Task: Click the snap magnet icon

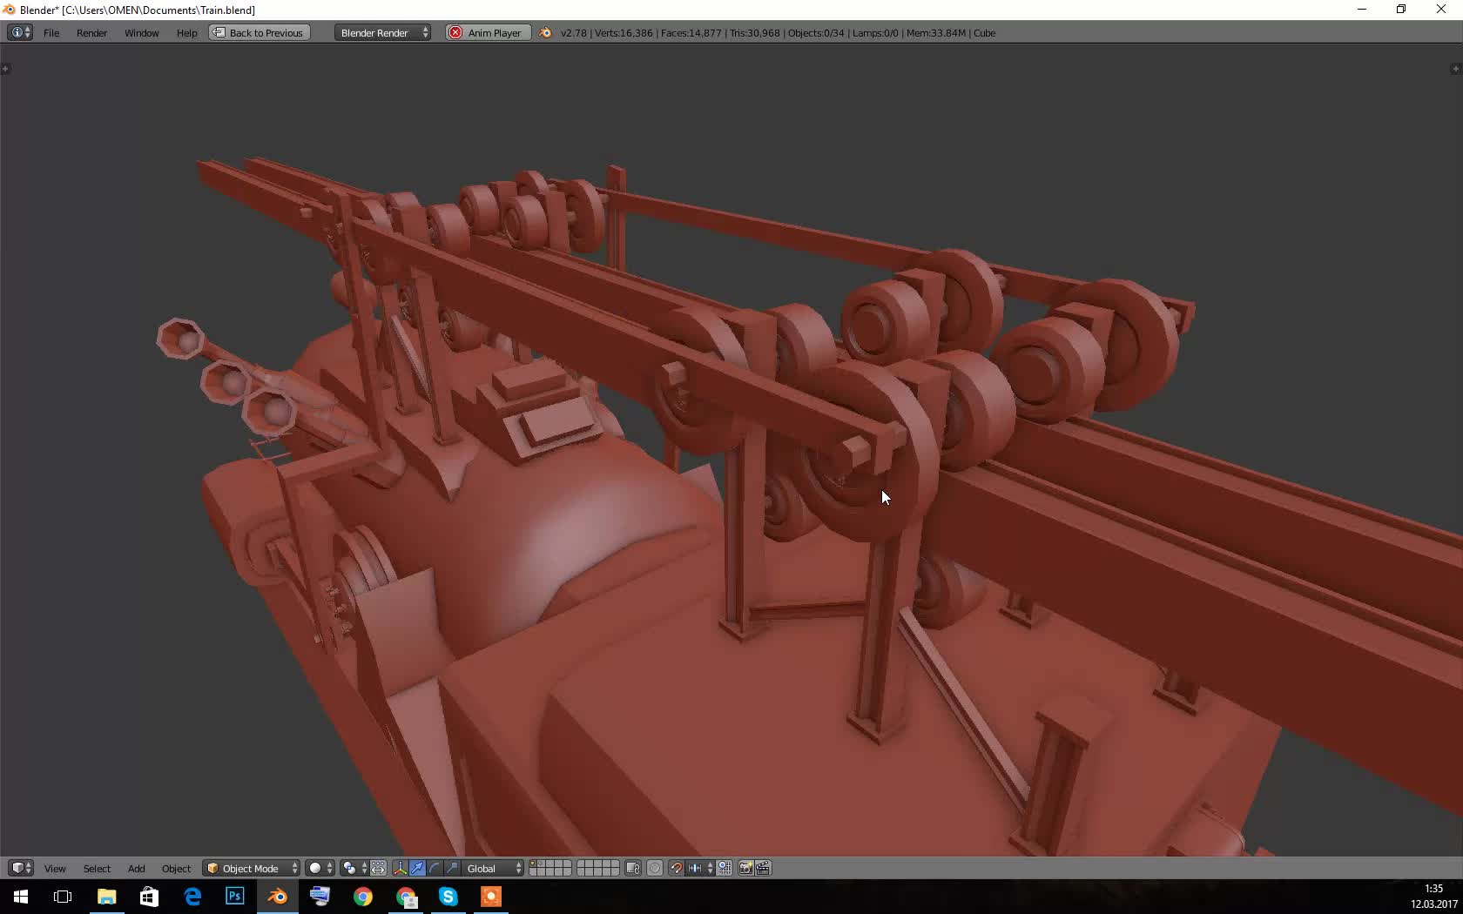Action: click(678, 868)
